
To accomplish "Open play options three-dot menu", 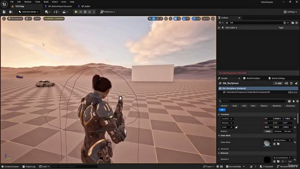I will pyautogui.click(x=94, y=12).
